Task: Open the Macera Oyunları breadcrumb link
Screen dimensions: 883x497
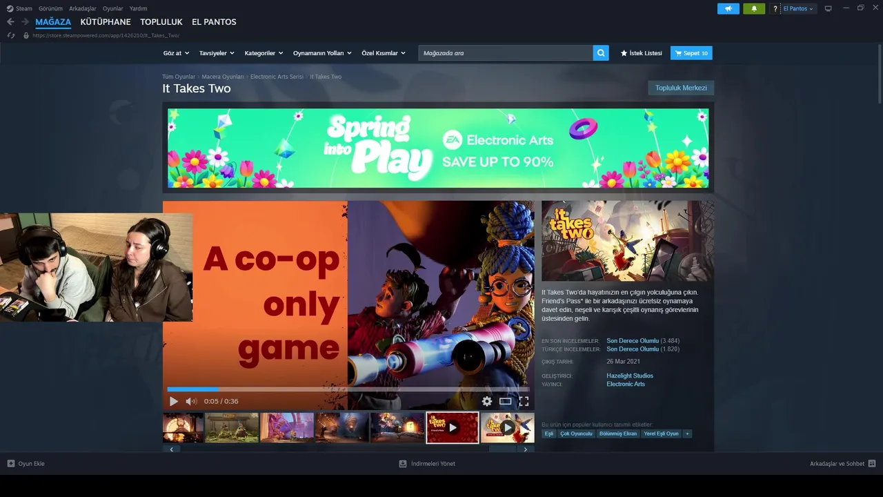Action: 223,77
